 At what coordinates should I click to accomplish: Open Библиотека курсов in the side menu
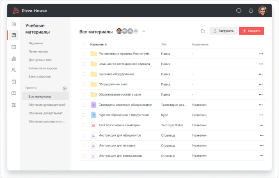(43, 68)
